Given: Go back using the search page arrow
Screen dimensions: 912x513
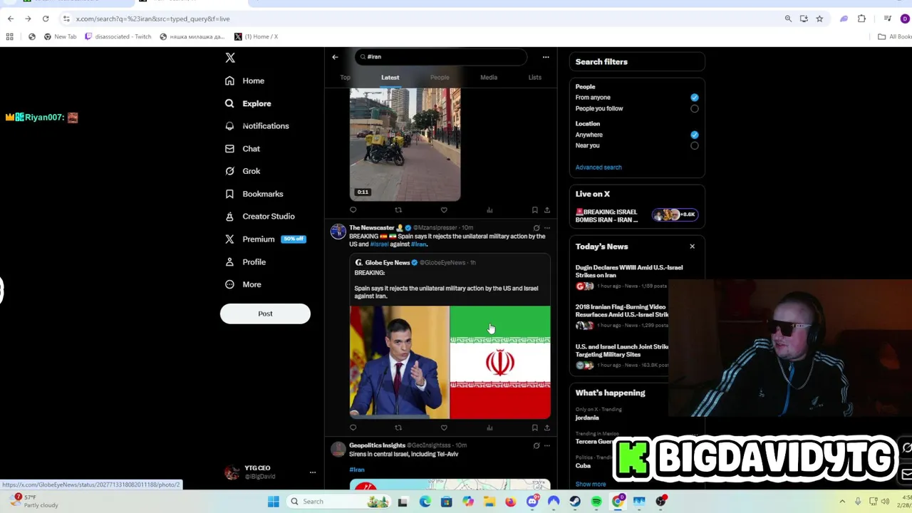Looking at the screenshot, I should pos(335,57).
